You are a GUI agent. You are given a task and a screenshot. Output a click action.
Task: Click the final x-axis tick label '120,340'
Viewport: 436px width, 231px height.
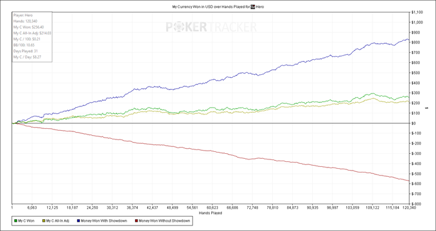(x=409, y=207)
